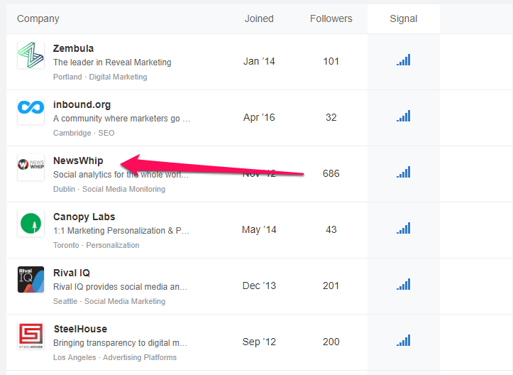513x375 pixels.
Task: Click the 32 followers count
Action: (331, 117)
